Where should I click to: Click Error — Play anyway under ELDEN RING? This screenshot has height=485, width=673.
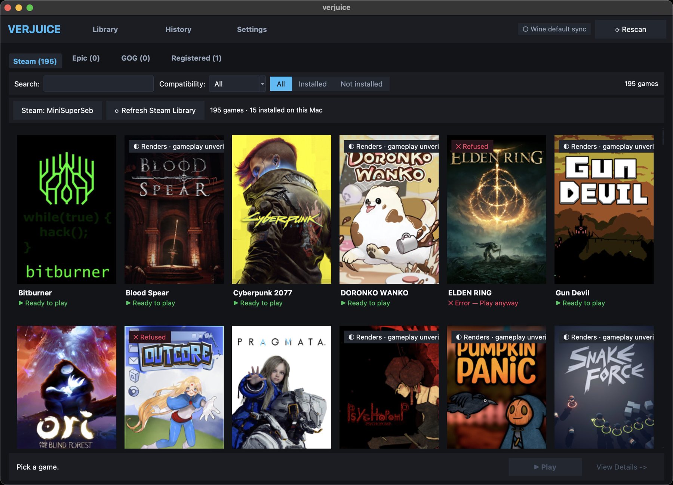pos(483,303)
